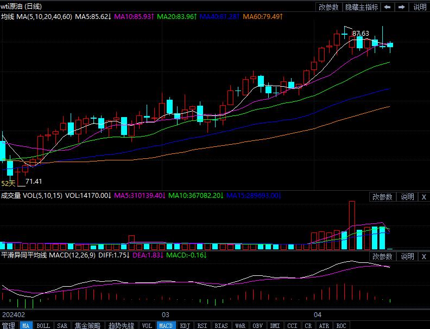Select the OBV indicator tab
Viewport: 430px width, 329px height.
click(258, 325)
